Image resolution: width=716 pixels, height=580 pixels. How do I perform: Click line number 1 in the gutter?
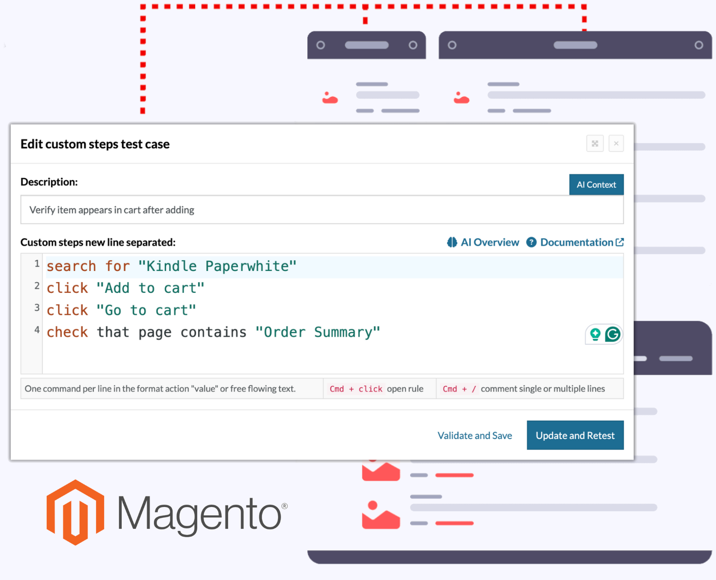pyautogui.click(x=37, y=263)
